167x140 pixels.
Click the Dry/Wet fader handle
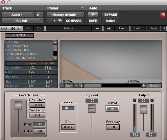click(x=92, y=108)
